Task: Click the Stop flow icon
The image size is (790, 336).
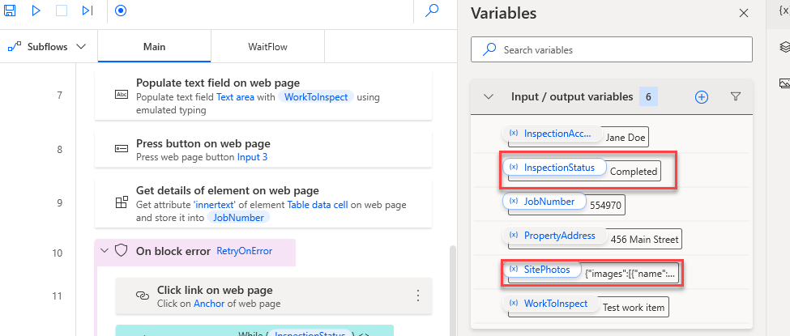Action: [x=62, y=11]
